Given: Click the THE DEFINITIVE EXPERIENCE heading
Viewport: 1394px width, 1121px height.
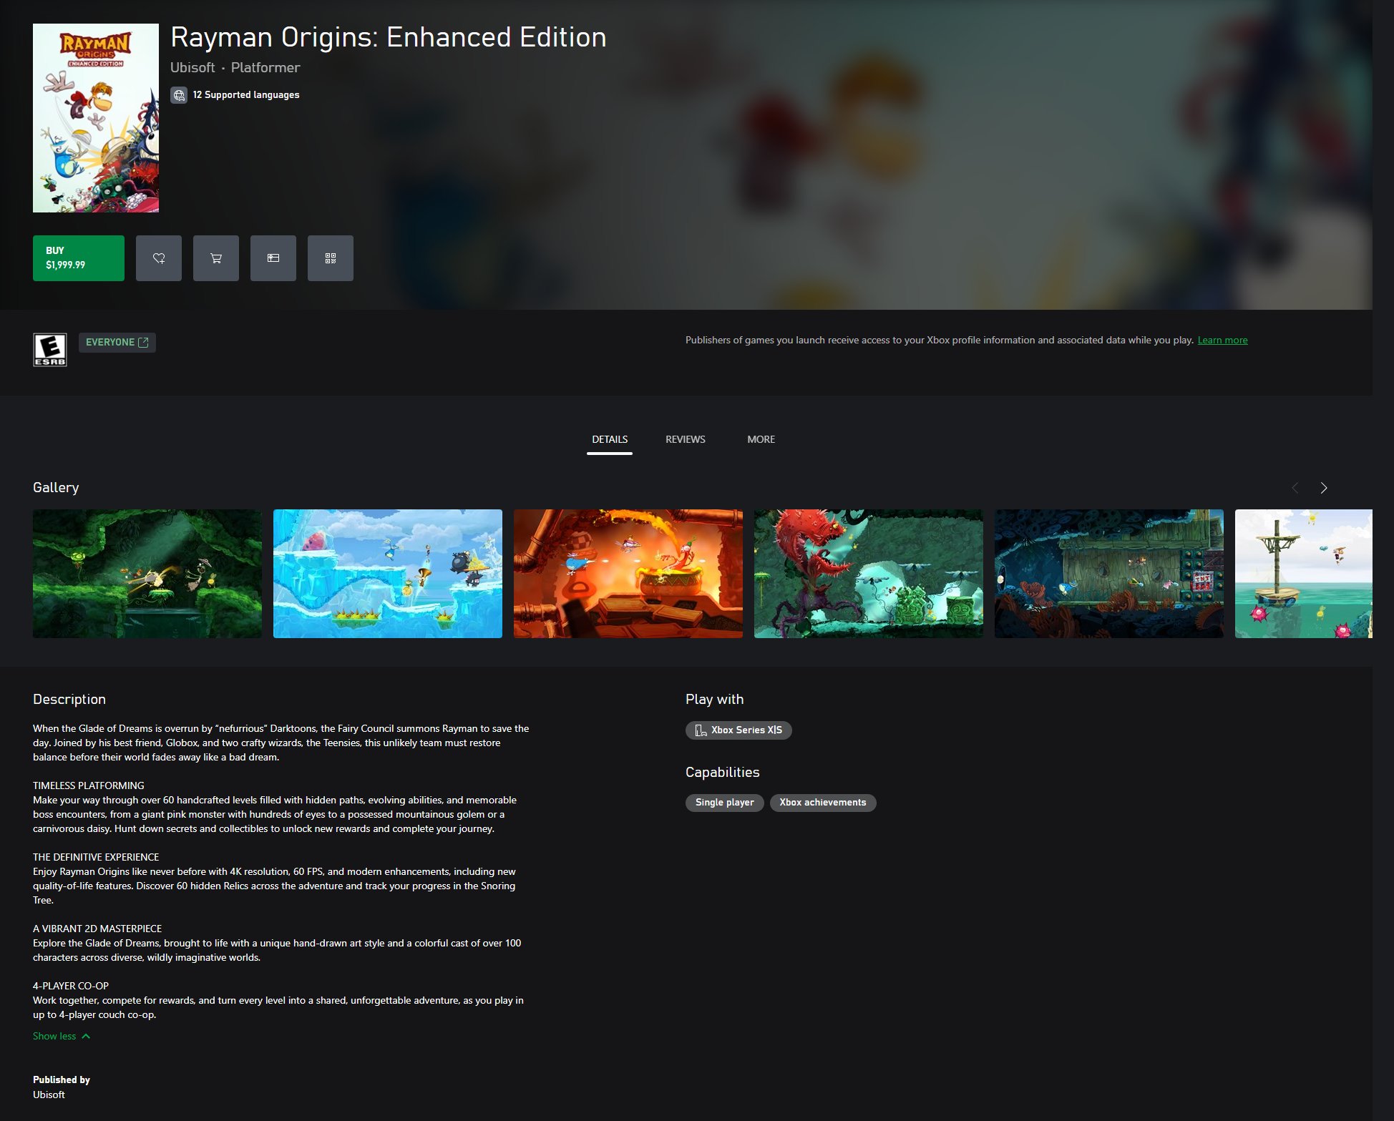Looking at the screenshot, I should (x=96, y=858).
